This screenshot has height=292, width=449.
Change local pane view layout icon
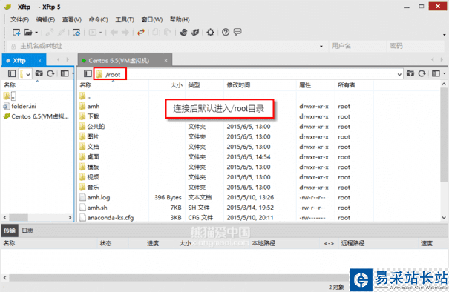pyautogui.click(x=65, y=74)
